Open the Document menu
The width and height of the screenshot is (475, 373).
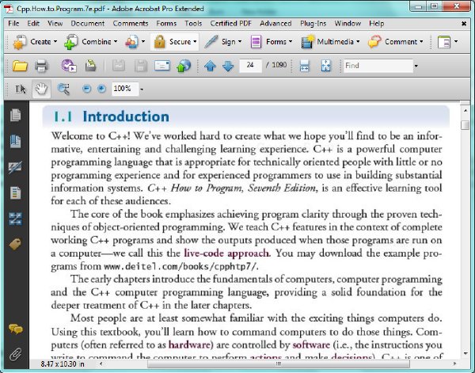coord(88,24)
